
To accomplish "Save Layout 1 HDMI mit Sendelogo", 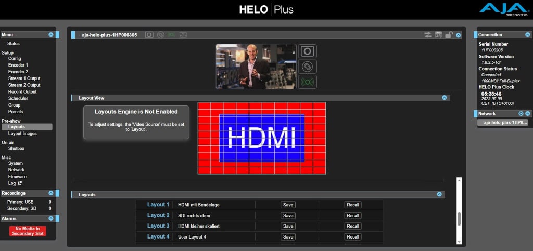I will coord(288,205).
